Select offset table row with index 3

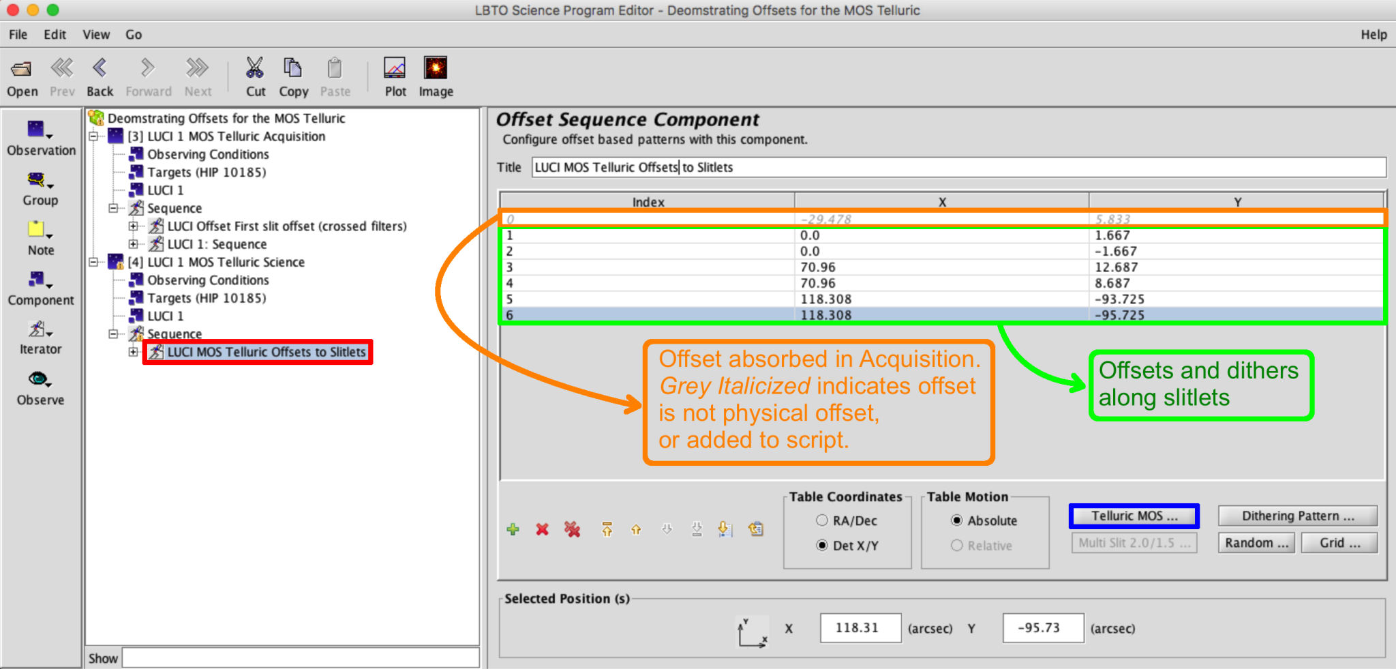point(943,267)
